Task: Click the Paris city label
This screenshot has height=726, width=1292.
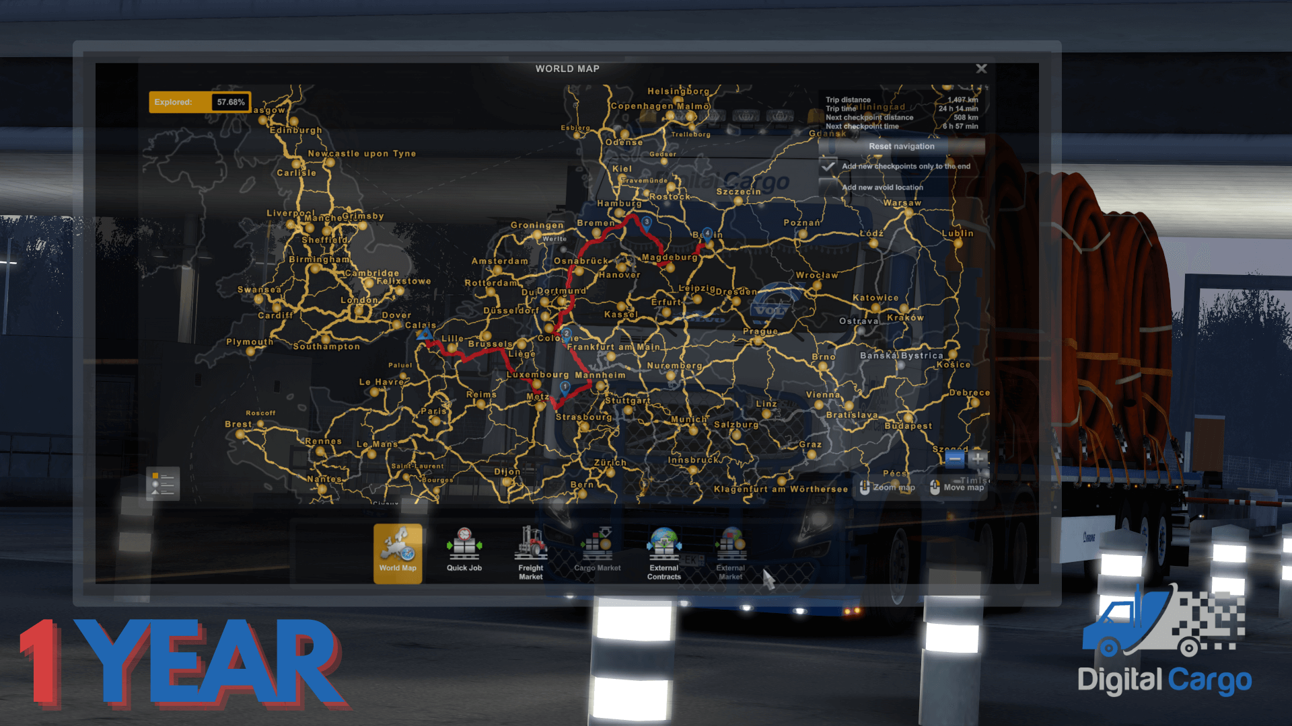Action: click(x=433, y=411)
